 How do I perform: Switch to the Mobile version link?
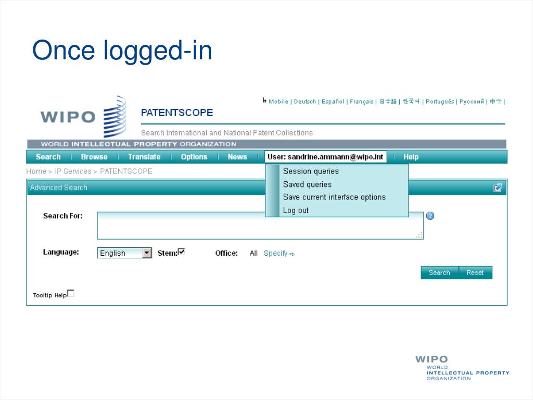coord(278,102)
